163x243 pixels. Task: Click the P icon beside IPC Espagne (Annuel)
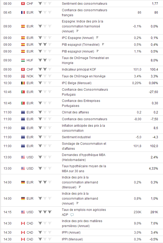(x=97, y=38)
